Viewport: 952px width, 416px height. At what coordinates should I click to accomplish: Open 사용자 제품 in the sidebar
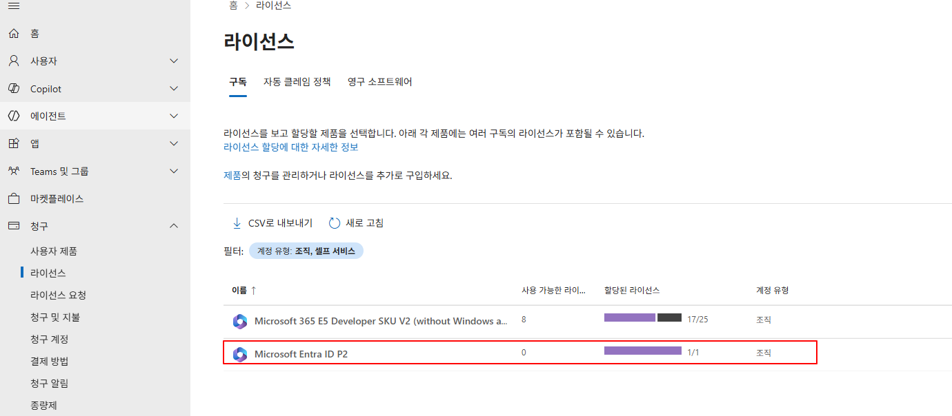coord(54,251)
